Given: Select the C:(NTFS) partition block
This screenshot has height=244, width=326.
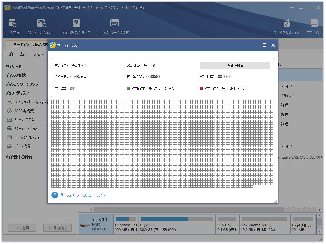Looking at the screenshot, I should 177,224.
